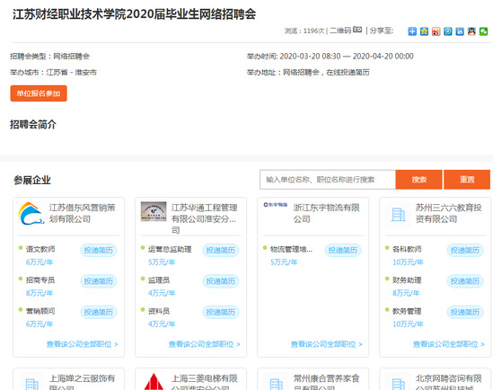Open 上海婵之云服饰 company name

pyautogui.click(x=82, y=382)
